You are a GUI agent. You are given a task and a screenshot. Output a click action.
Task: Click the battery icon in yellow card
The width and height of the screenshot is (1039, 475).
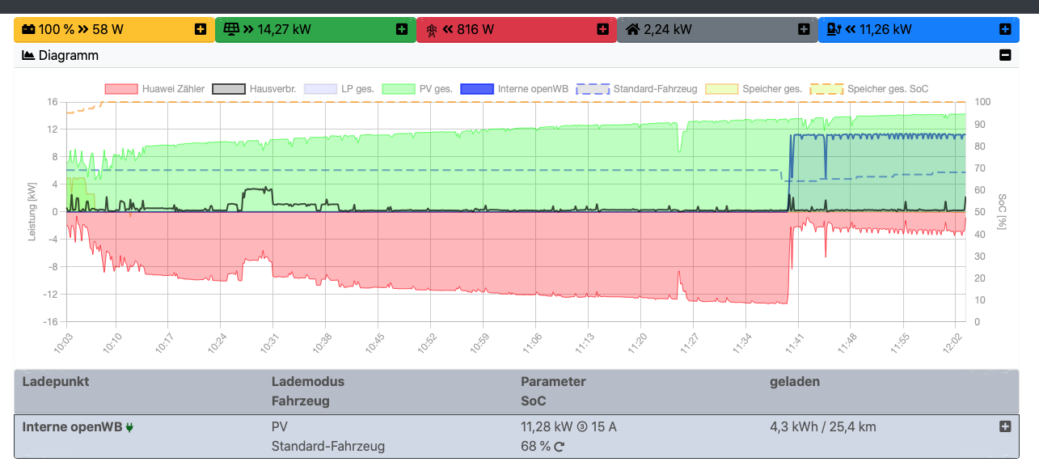(28, 29)
